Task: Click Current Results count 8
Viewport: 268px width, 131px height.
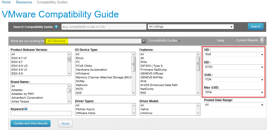Action: (x=262, y=40)
